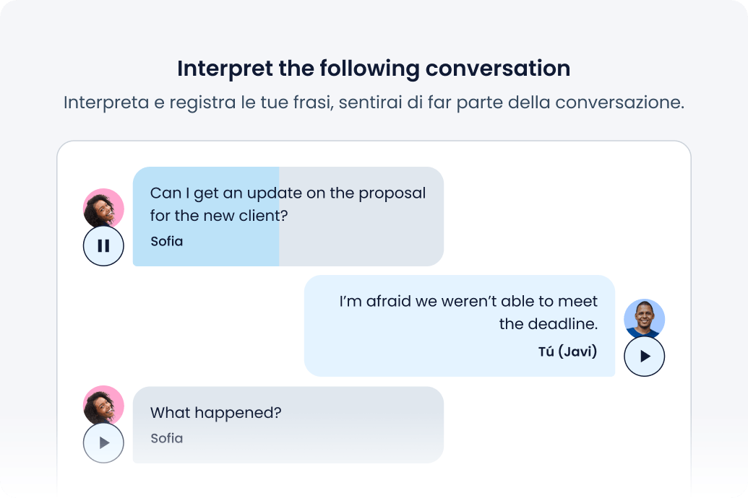
Task: Select the "What happened?" message text
Action: [215, 413]
